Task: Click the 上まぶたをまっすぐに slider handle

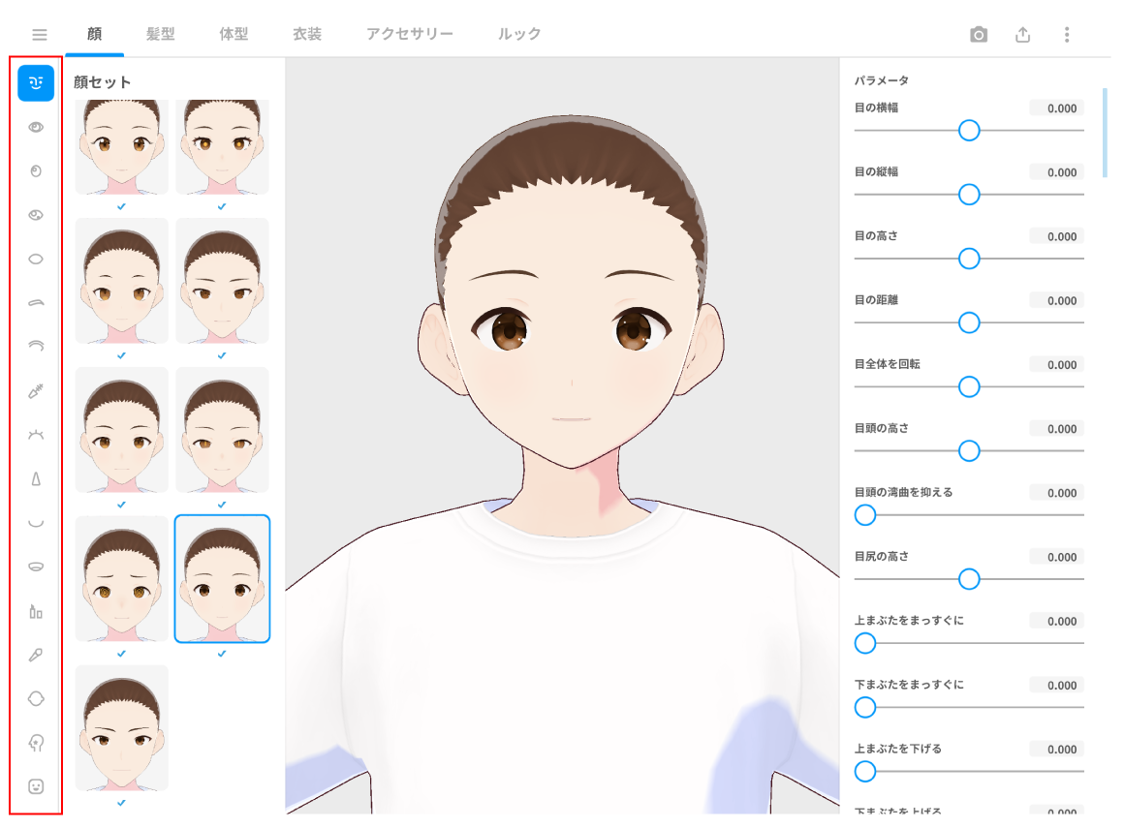Action: coord(865,643)
